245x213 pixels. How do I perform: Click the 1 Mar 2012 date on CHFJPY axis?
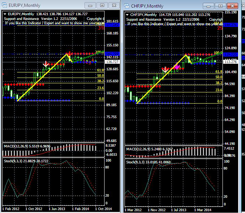coord(133,210)
